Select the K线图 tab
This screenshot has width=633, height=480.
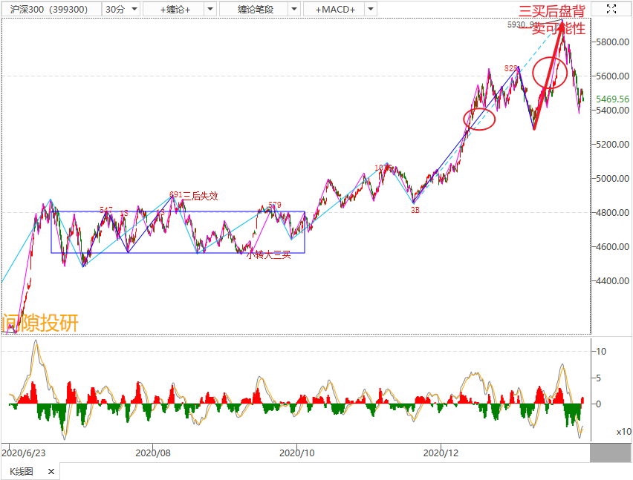pyautogui.click(x=23, y=472)
